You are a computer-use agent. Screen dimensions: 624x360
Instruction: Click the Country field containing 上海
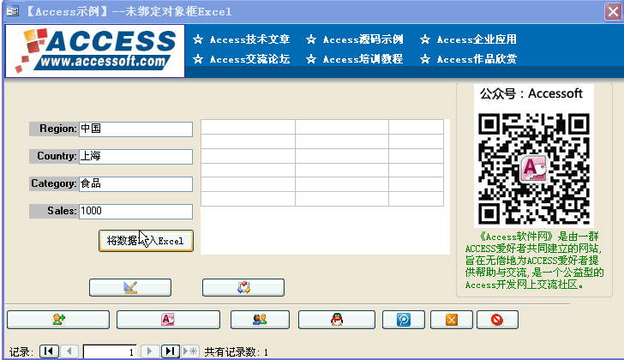135,156
